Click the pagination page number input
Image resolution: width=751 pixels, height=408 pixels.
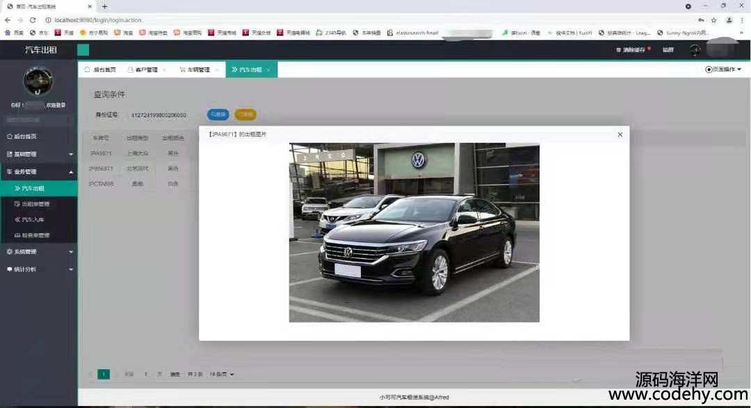(145, 374)
